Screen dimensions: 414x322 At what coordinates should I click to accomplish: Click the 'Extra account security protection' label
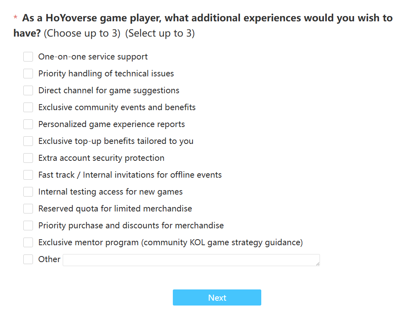coord(101,158)
